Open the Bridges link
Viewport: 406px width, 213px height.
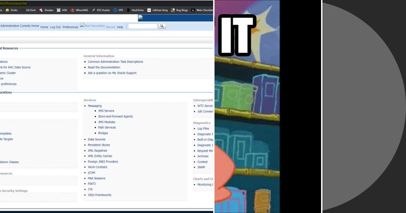point(103,133)
